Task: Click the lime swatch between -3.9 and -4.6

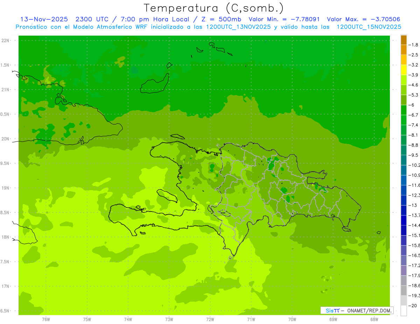Action: [x=404, y=80]
